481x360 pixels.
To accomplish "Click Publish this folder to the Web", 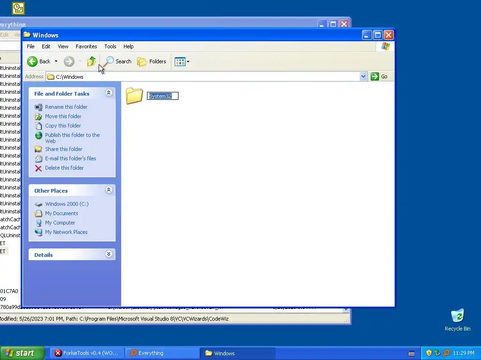I will (72, 138).
